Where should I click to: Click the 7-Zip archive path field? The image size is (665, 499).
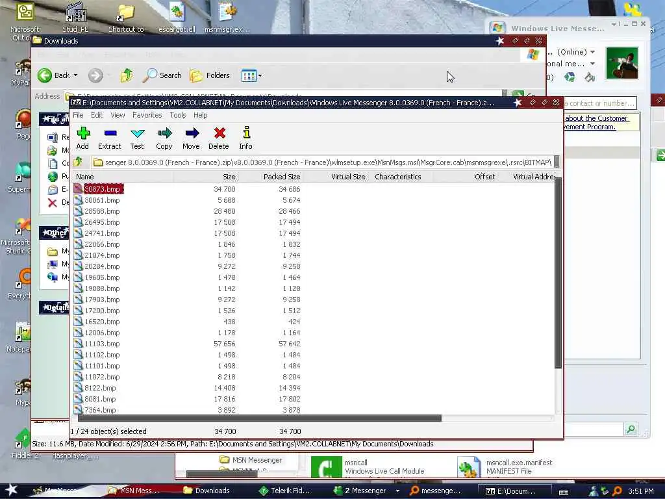pos(322,162)
